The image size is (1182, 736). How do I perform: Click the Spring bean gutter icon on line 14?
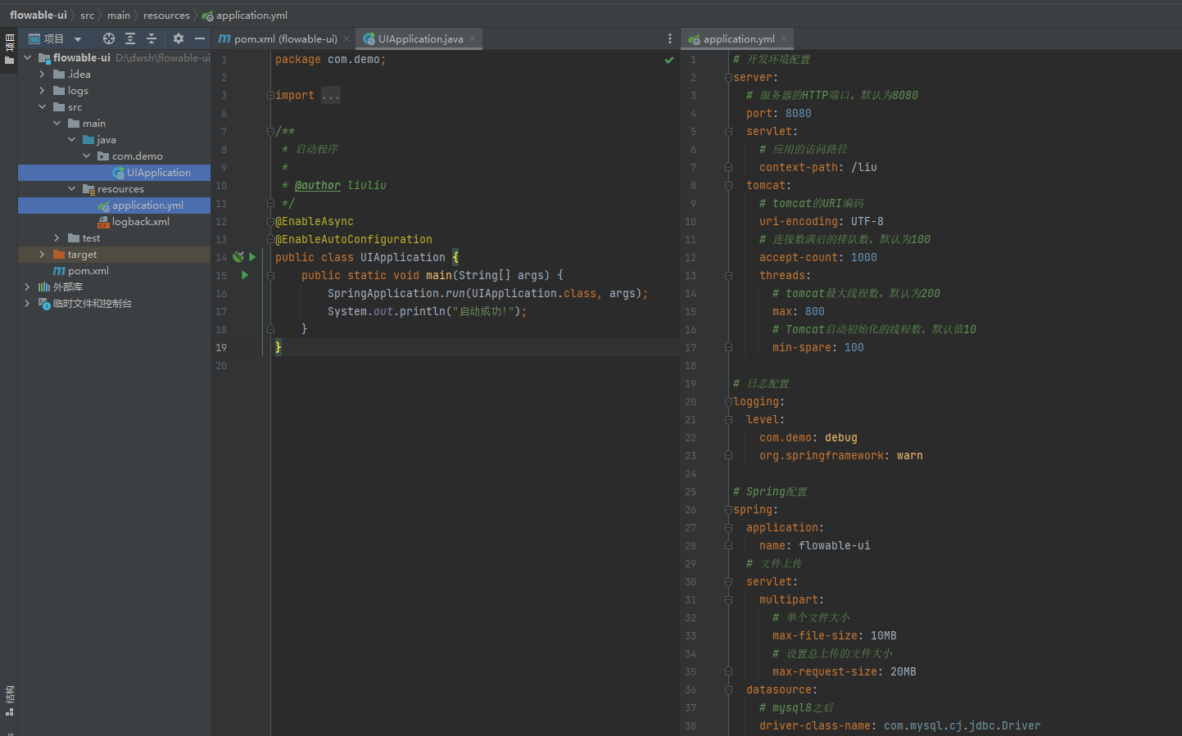(238, 257)
